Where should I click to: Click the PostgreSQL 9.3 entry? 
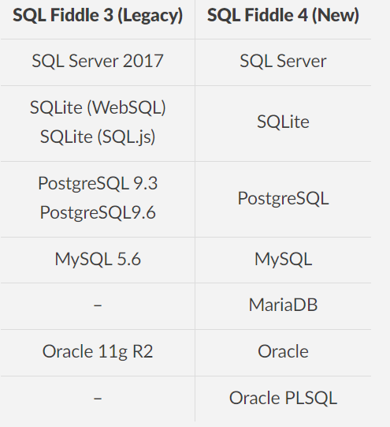98,184
